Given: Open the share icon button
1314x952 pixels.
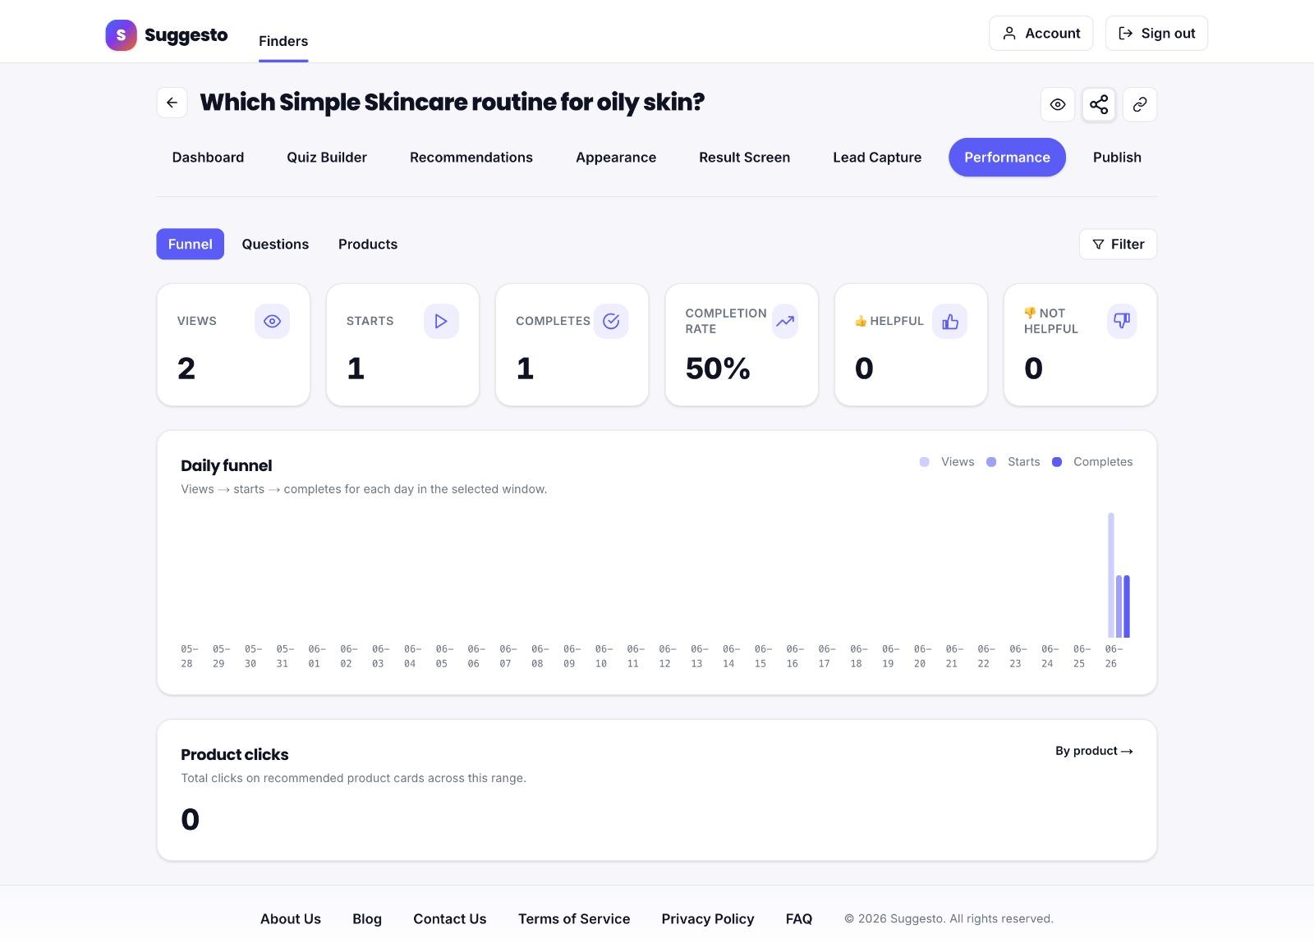Looking at the screenshot, I should click(1099, 104).
